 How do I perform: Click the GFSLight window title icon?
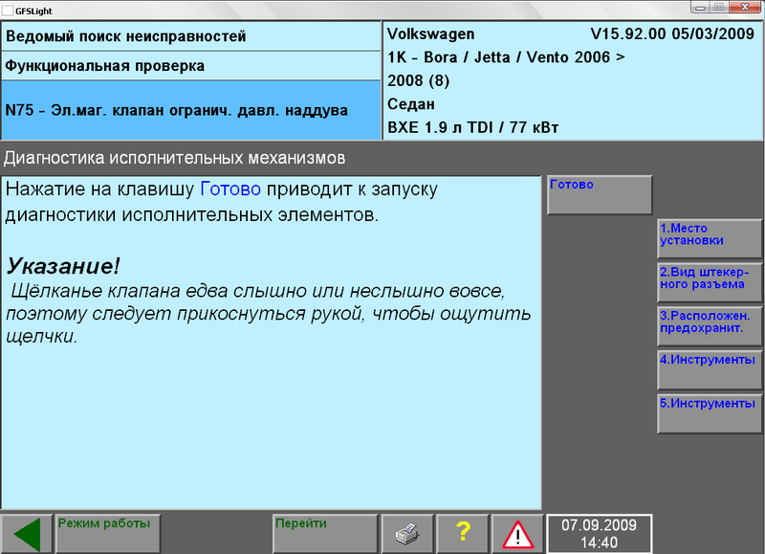(x=8, y=11)
